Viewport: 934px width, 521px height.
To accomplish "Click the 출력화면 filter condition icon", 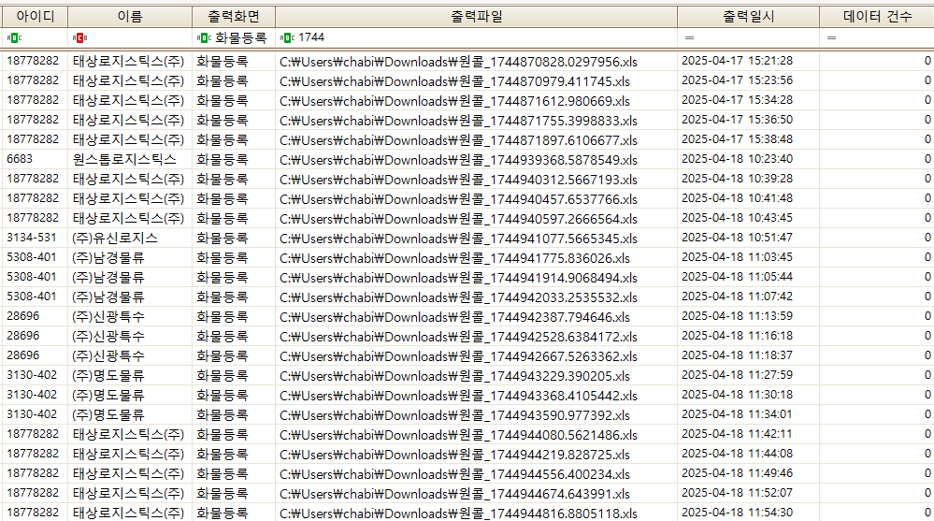I will pos(204,37).
